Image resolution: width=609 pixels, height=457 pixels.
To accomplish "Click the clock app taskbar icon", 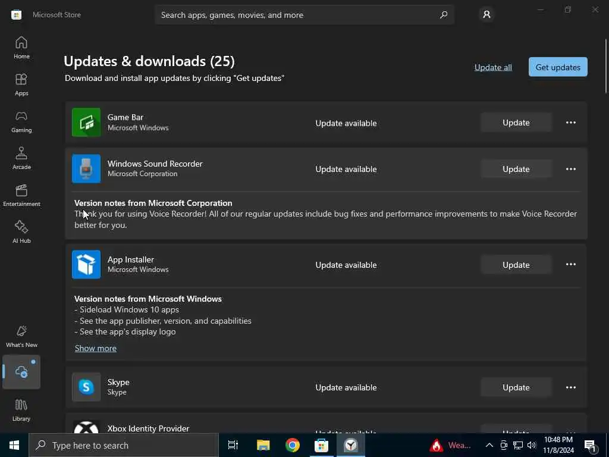I will coord(351,445).
